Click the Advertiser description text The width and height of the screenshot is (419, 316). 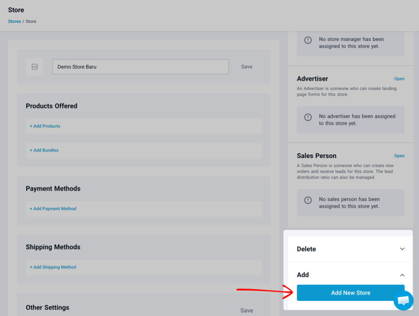[347, 91]
